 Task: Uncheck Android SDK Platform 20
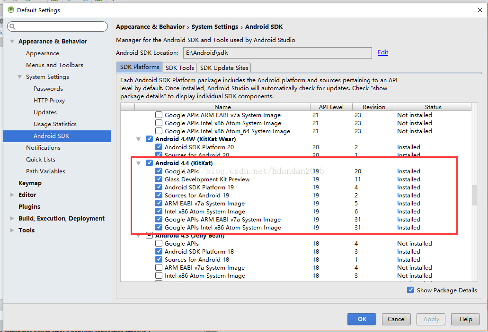tap(159, 147)
